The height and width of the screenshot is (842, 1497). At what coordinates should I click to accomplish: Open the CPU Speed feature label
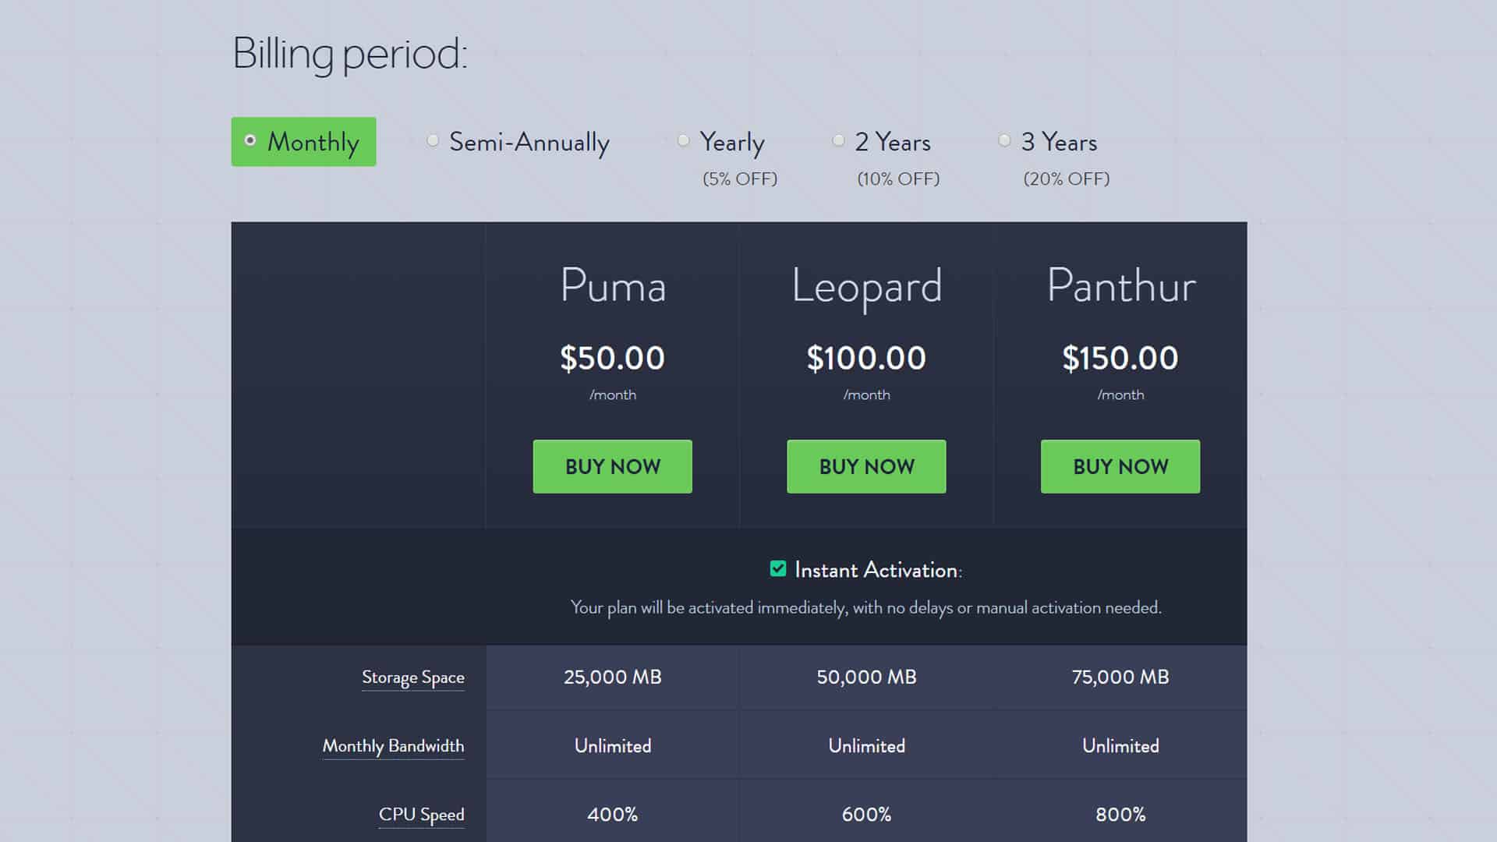421,815
